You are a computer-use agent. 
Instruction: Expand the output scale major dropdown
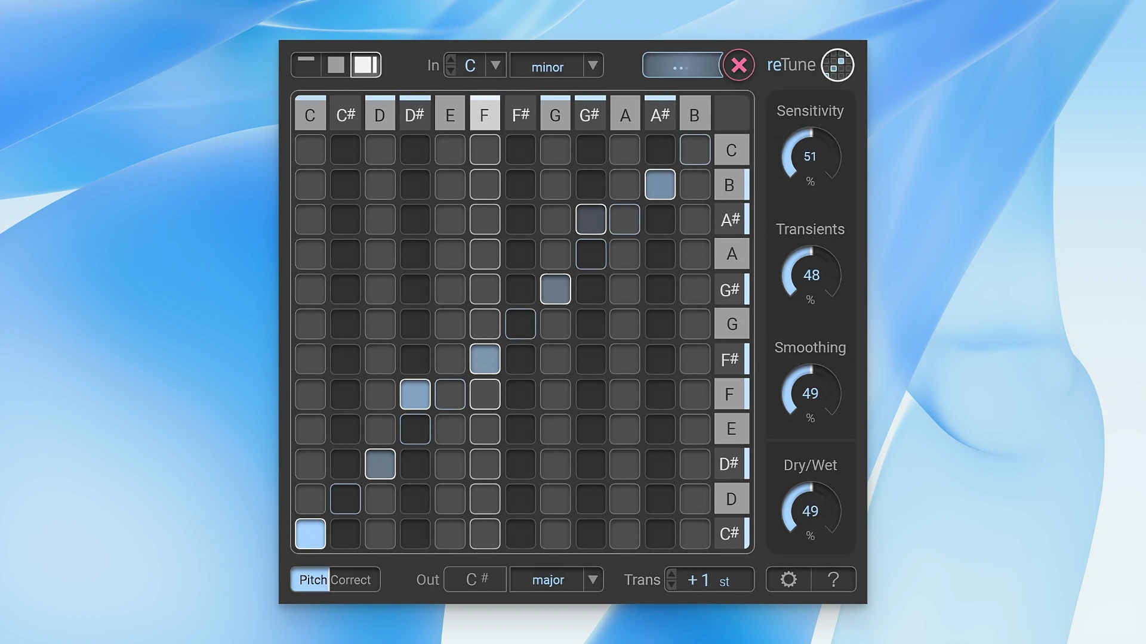tap(593, 579)
